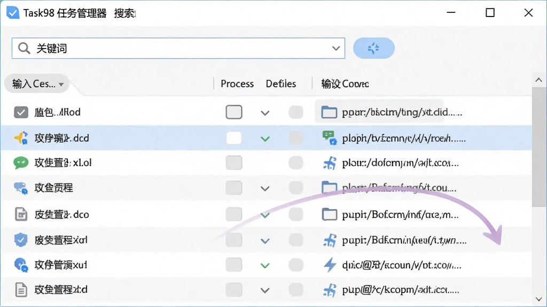Viewport: 547px width, 307px height.
Task: Click the path text starting with plour:/
Action: pyautogui.click(x=400, y=163)
